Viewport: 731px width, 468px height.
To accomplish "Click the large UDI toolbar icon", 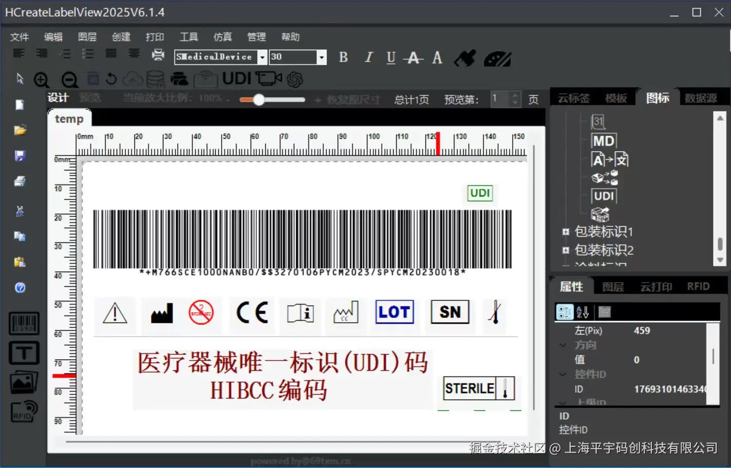I will click(237, 79).
